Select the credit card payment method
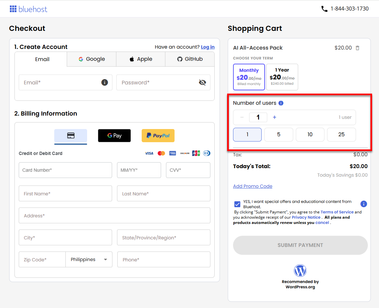The width and height of the screenshot is (379, 308). point(71,136)
